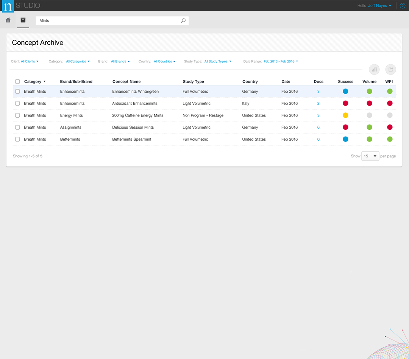Screen dimensions: 409x359
Task: Open the All Clients filter dropdown
Action: [x=30, y=62]
